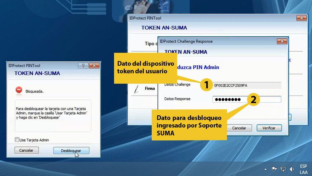Image resolution: width=312 pixels, height=176 pixels.
Task: Click the Datos Challenge value field
Action: (247, 85)
